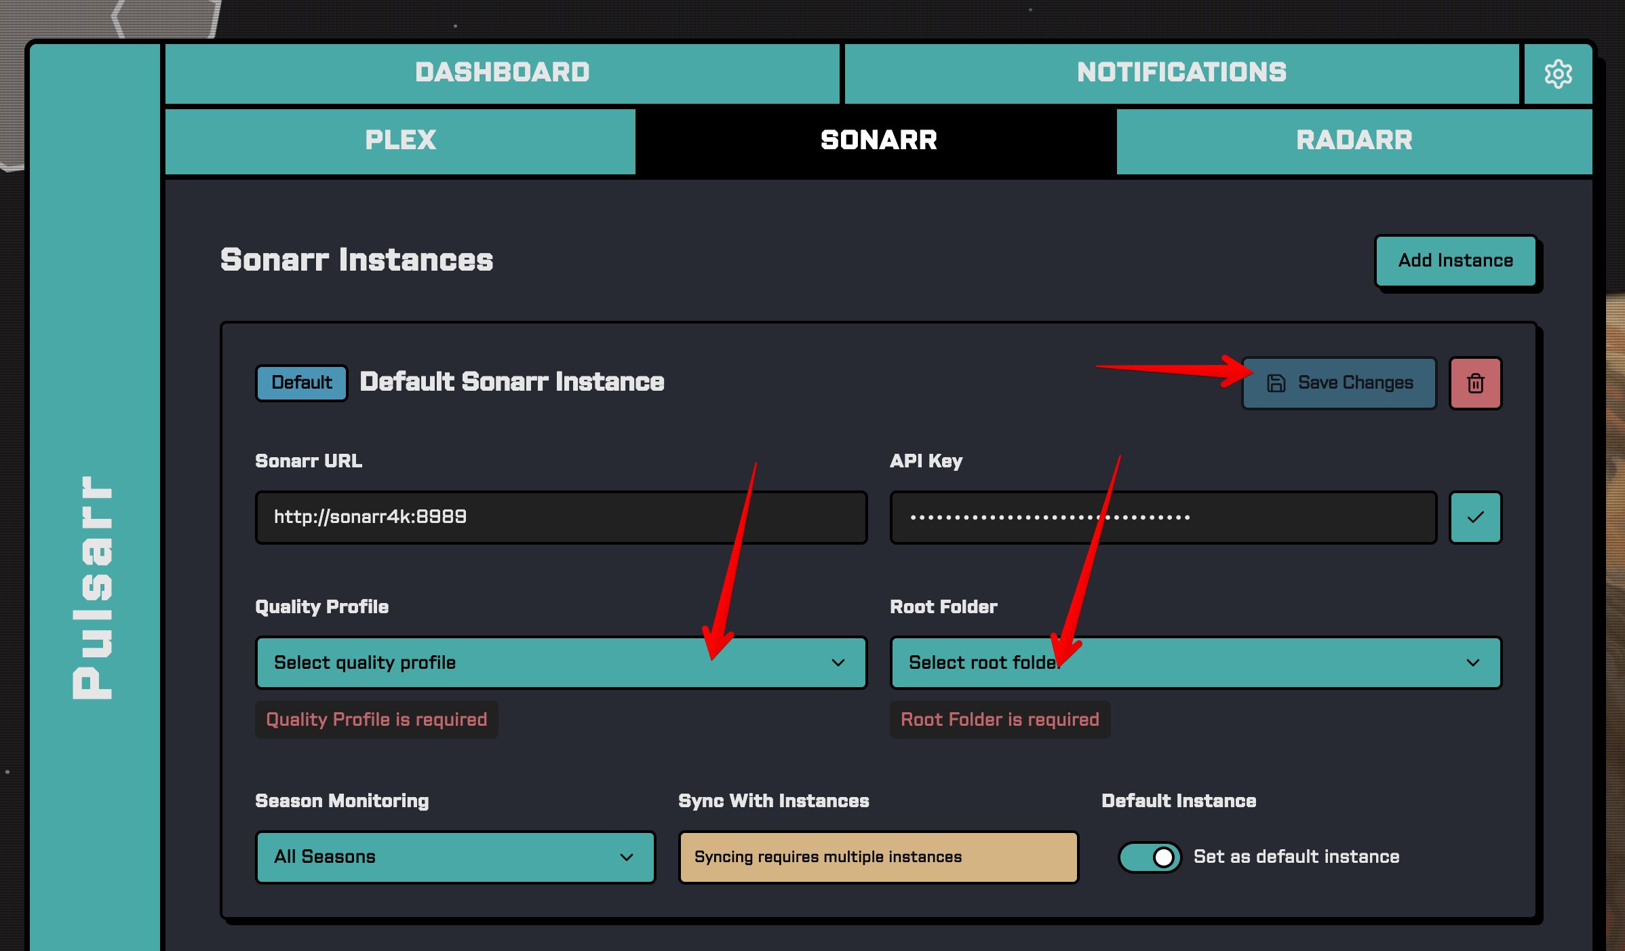This screenshot has width=1625, height=951.
Task: Click 'Quality Profile is required' error text
Action: 376,720
